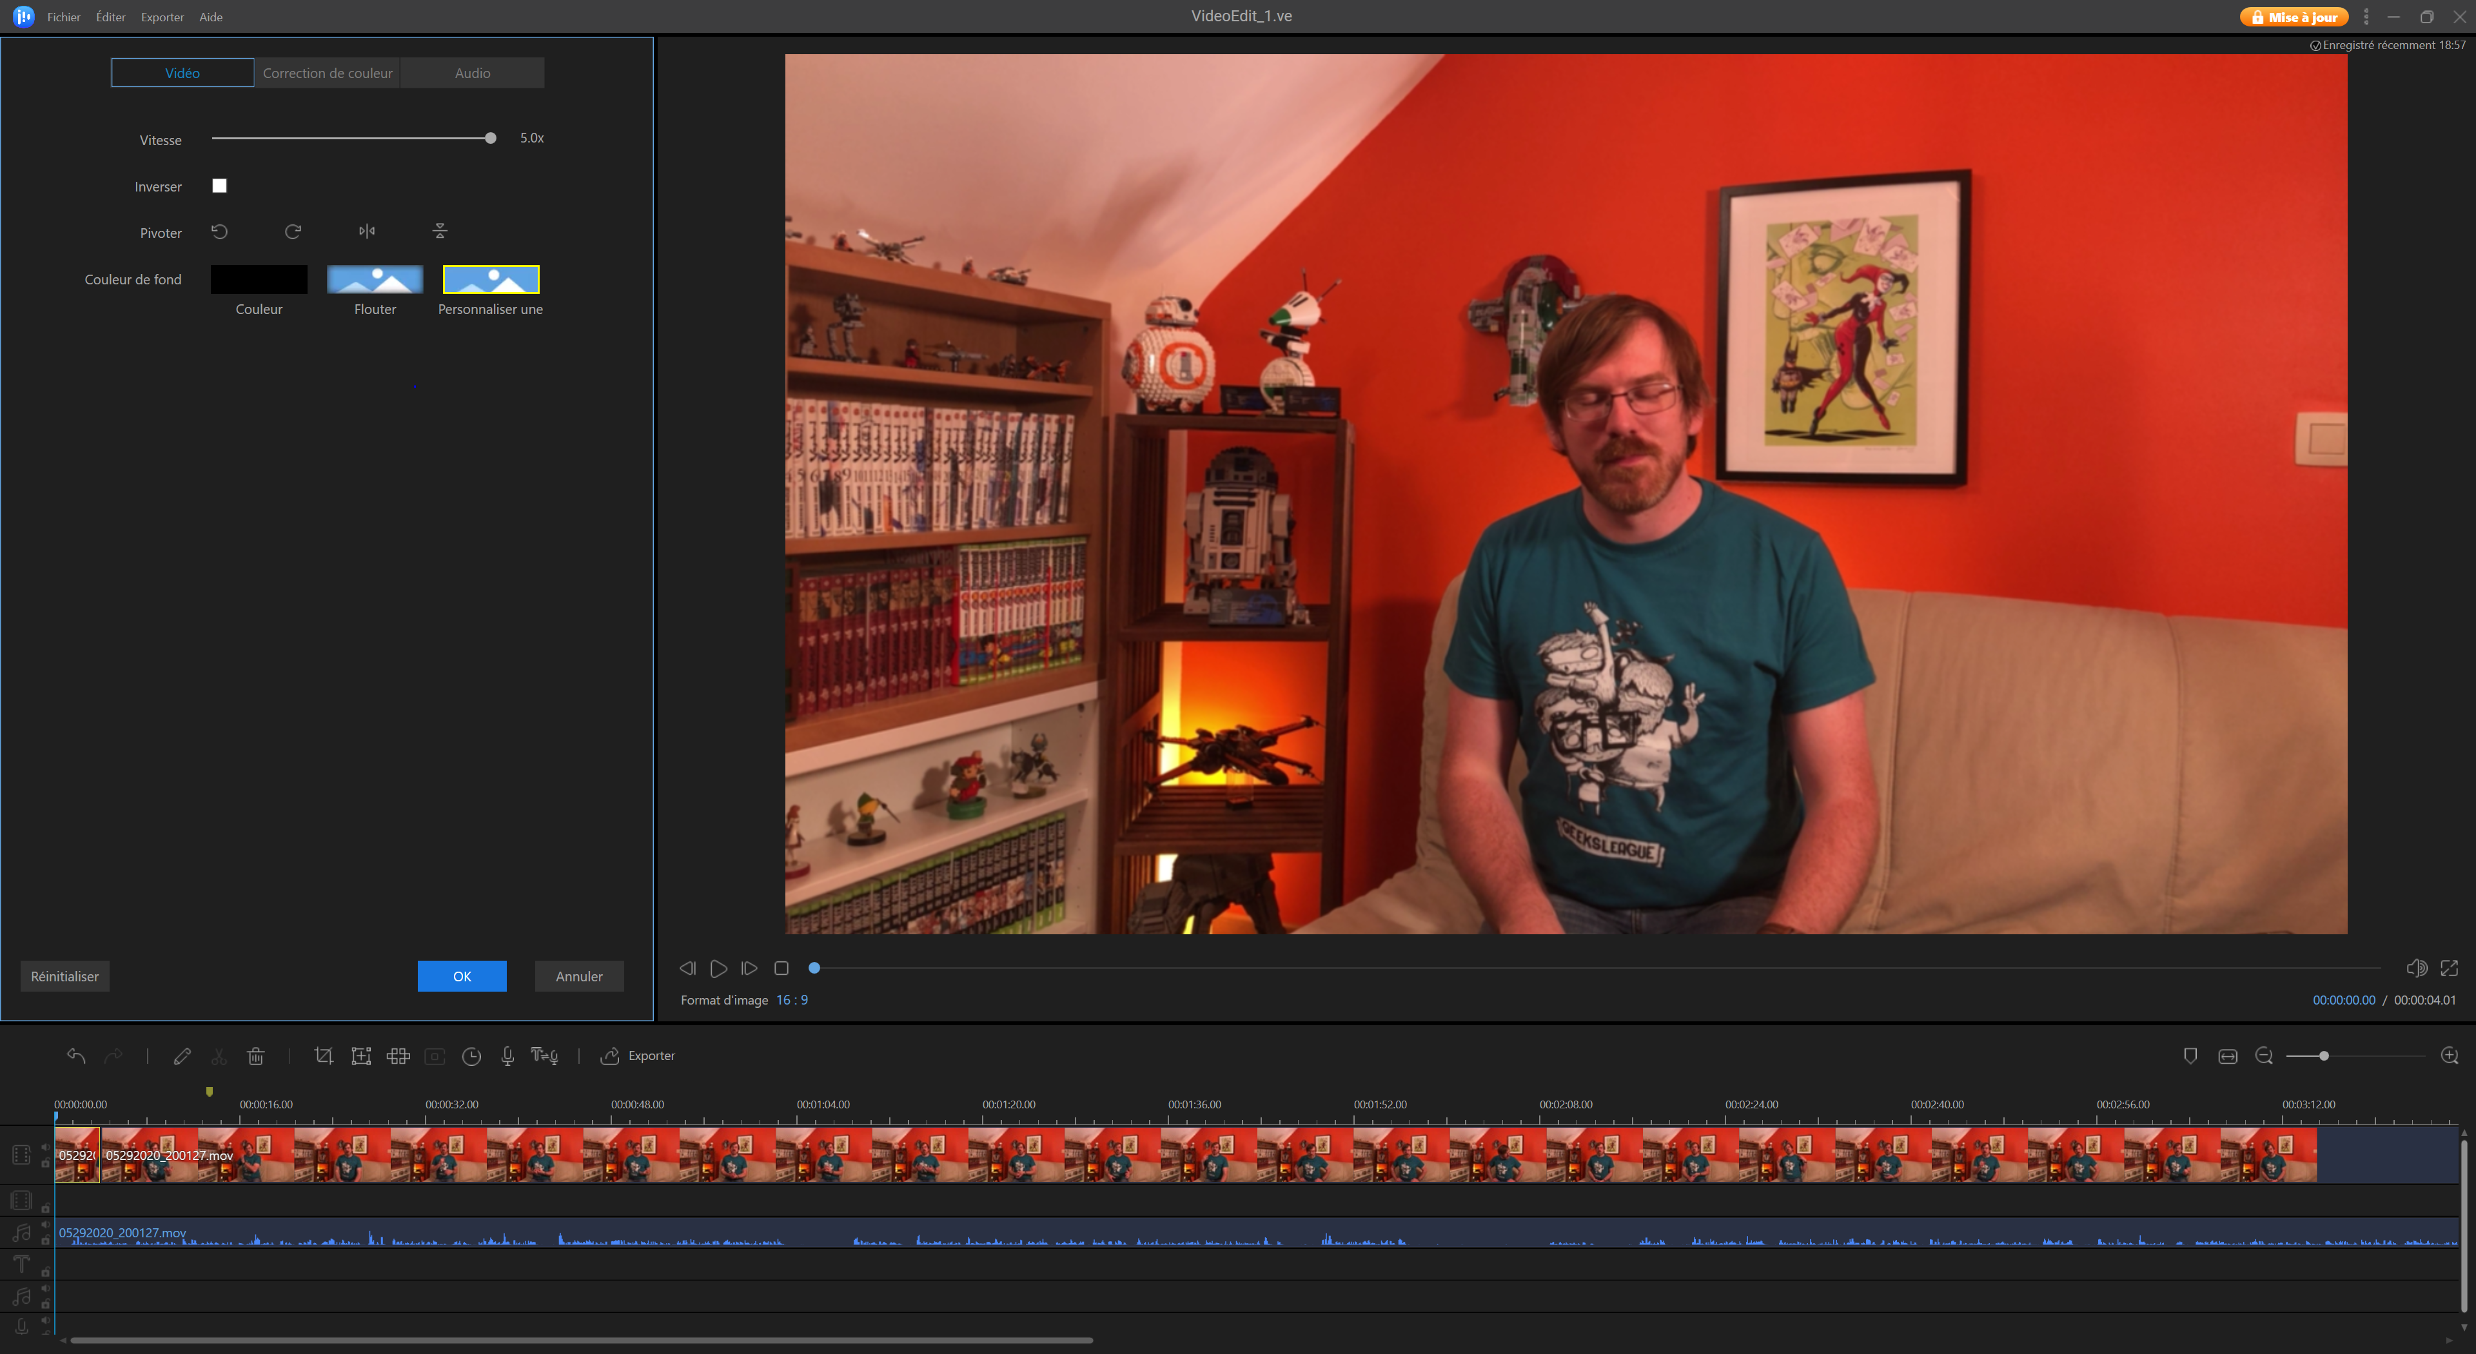
Task: Lock the second music track
Action: click(x=45, y=1304)
